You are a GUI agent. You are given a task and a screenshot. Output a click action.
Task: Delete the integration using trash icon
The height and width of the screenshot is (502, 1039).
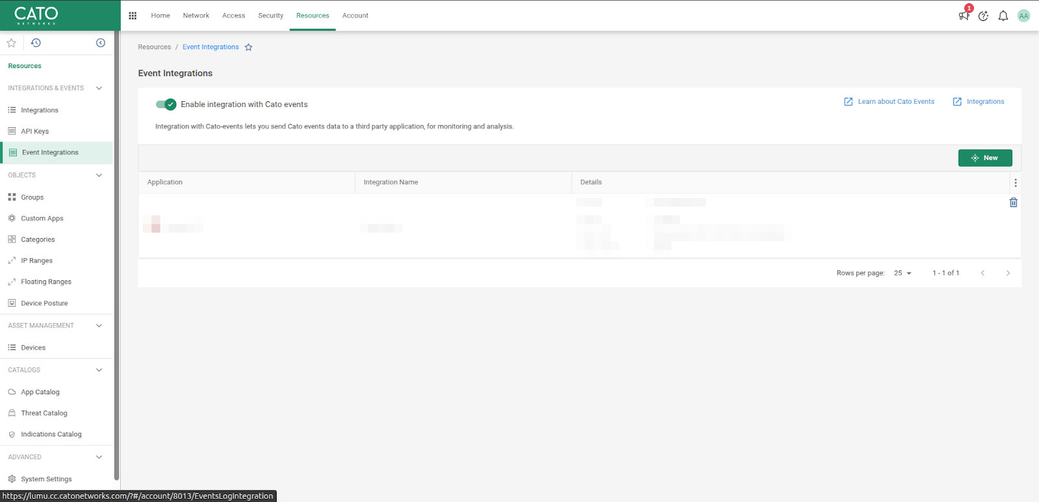1013,202
